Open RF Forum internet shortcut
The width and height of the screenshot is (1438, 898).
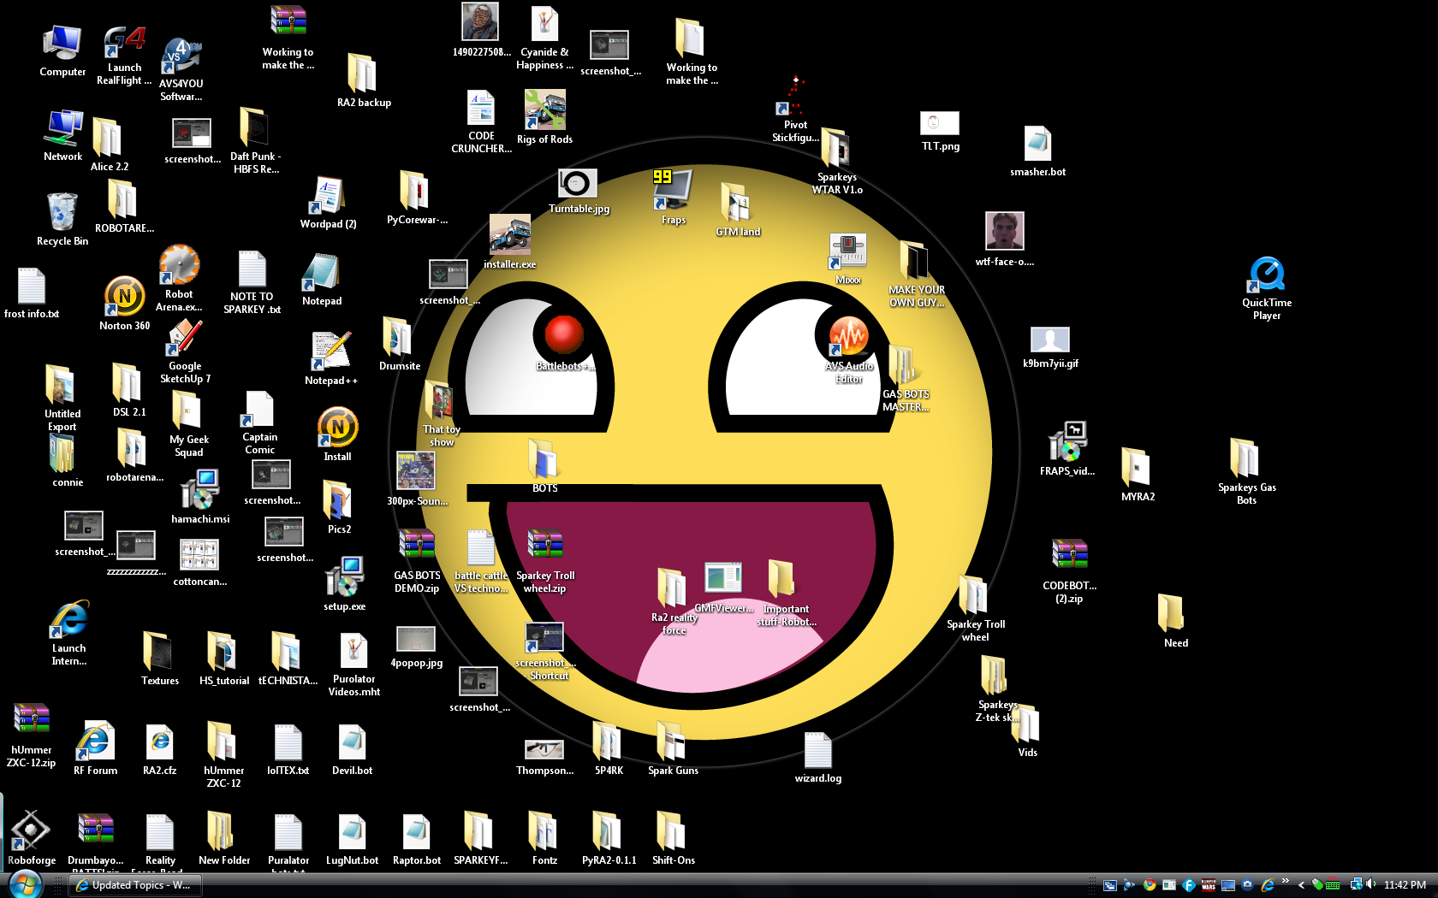(x=95, y=748)
